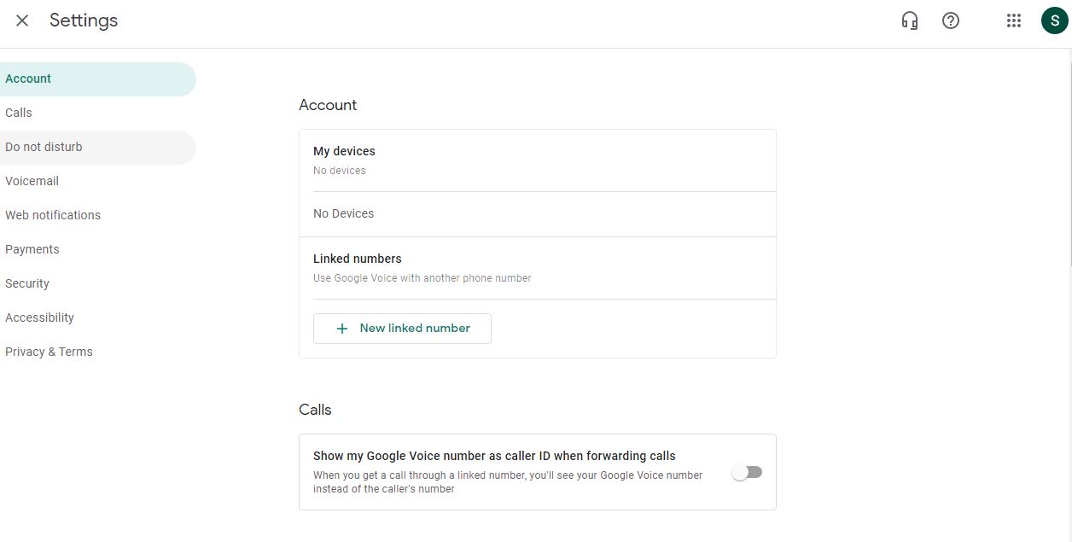Select the Account settings section
This screenshot has width=1072, height=542.
[28, 79]
